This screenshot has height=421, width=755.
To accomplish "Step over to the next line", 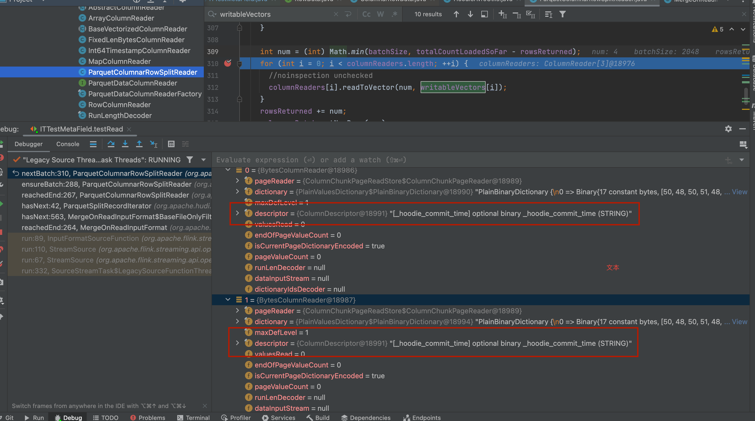I will coord(111,144).
